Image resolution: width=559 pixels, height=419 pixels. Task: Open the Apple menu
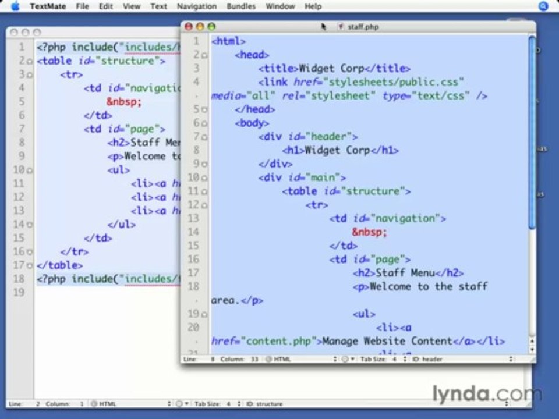(15, 6)
